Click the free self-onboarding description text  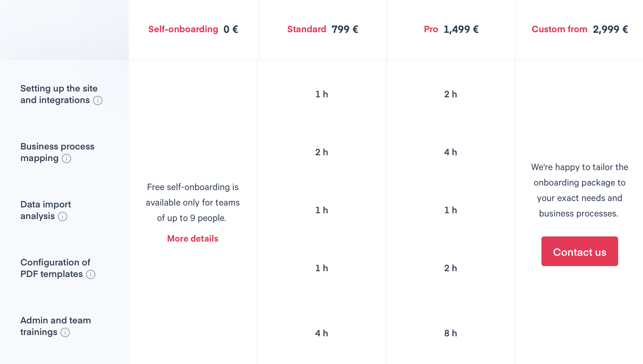point(193,203)
